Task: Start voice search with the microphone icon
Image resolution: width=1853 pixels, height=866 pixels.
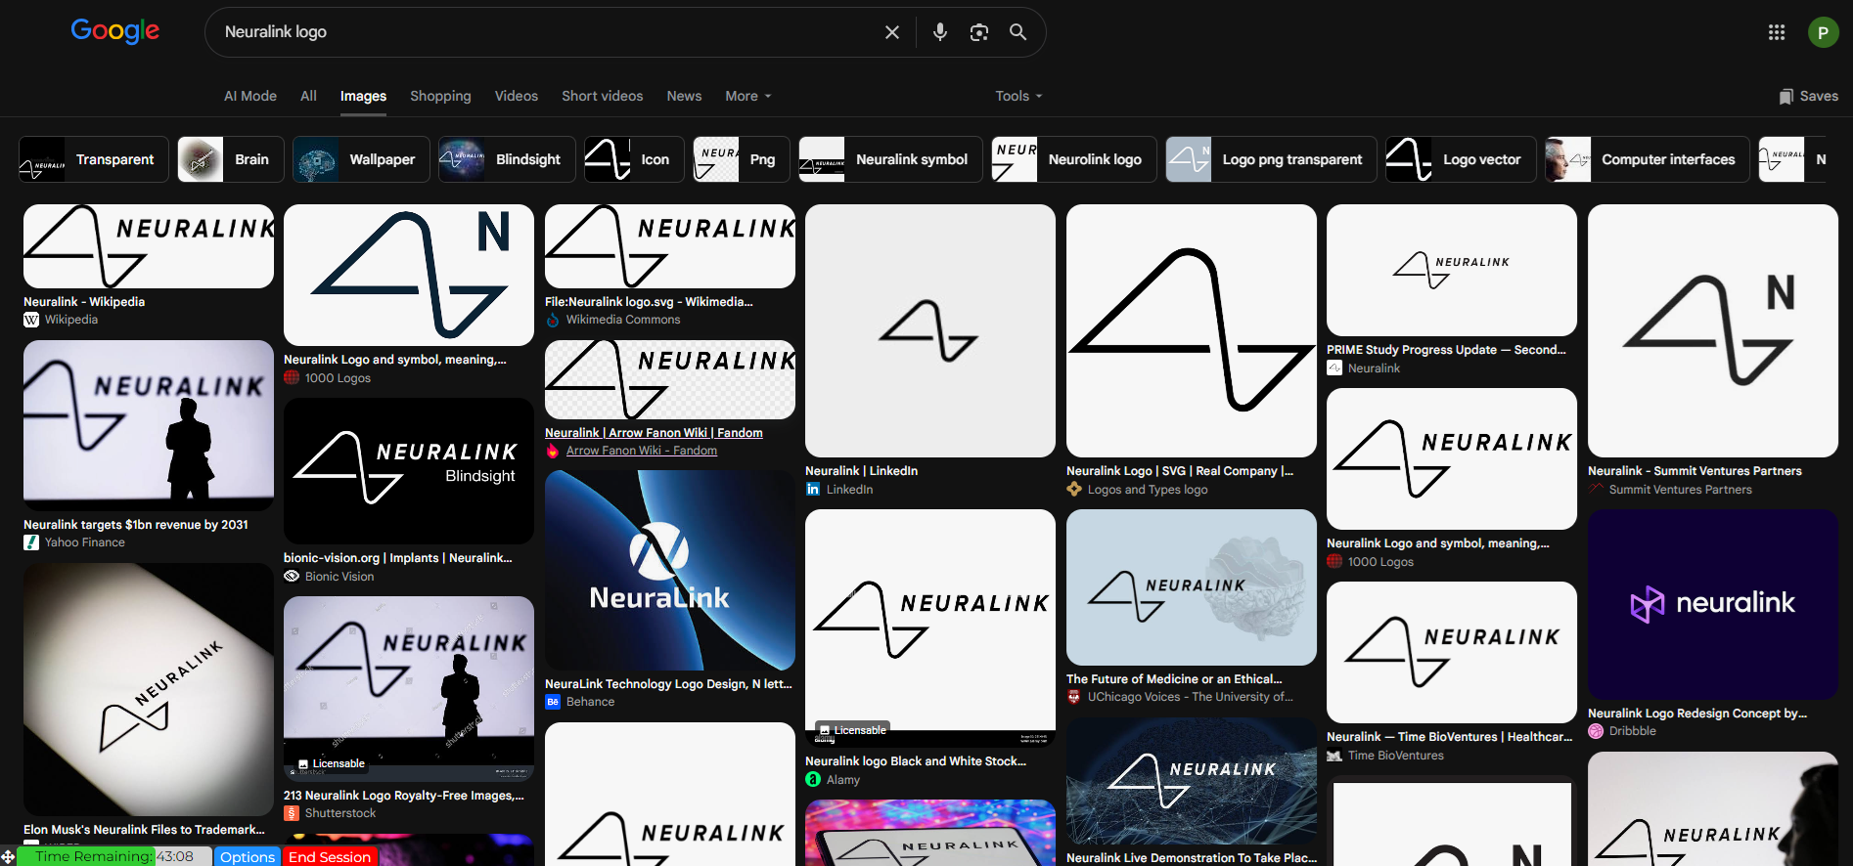Action: pos(940,32)
